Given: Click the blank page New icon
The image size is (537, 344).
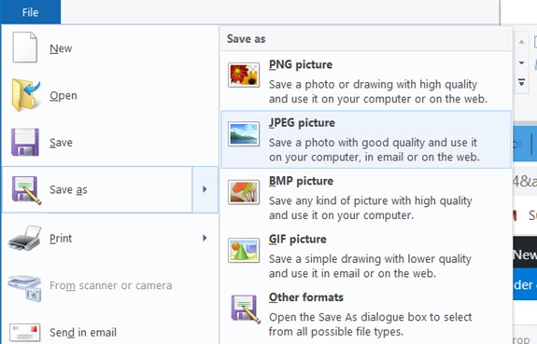Looking at the screenshot, I should tap(25, 48).
